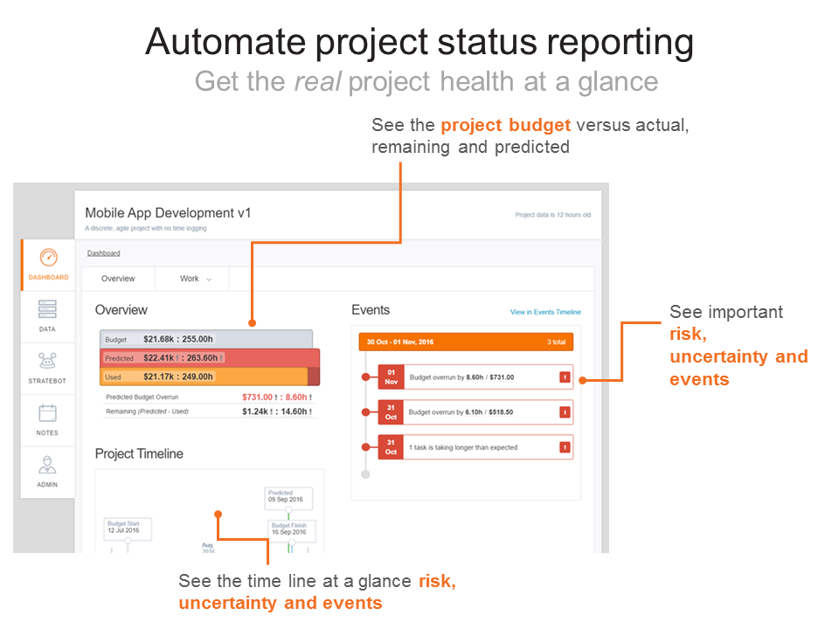Select the 30 Oct - 01 Nov events header

(466, 342)
